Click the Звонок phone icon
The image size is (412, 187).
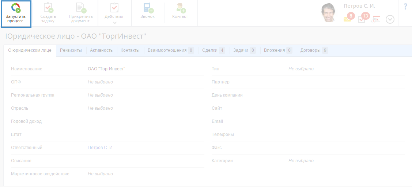click(148, 8)
